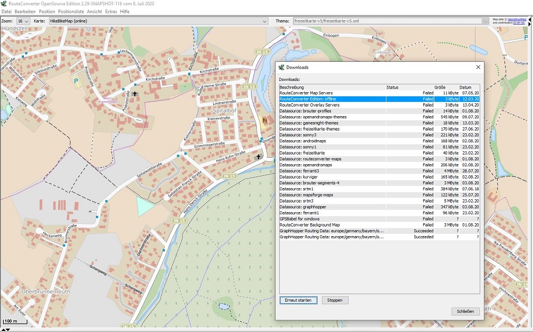
Task: Select row Datasource: kurviger
Action: coord(379,177)
